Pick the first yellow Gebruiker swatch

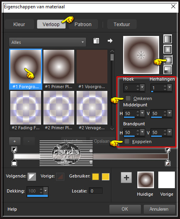(96, 177)
